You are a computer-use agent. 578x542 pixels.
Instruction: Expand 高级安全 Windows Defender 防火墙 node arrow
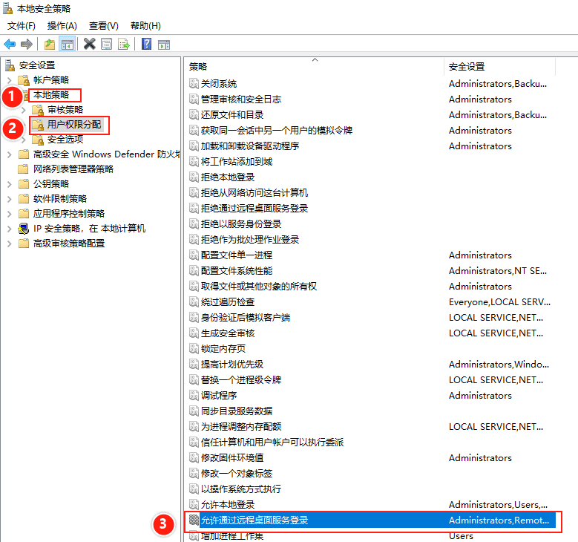click(x=10, y=154)
